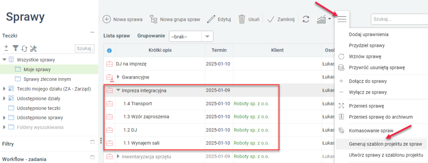Image resolution: width=428 pixels, height=163 pixels.
Task: Open Roboty sp. z o.o. link in Wynajem sali row
Action: click(251, 143)
